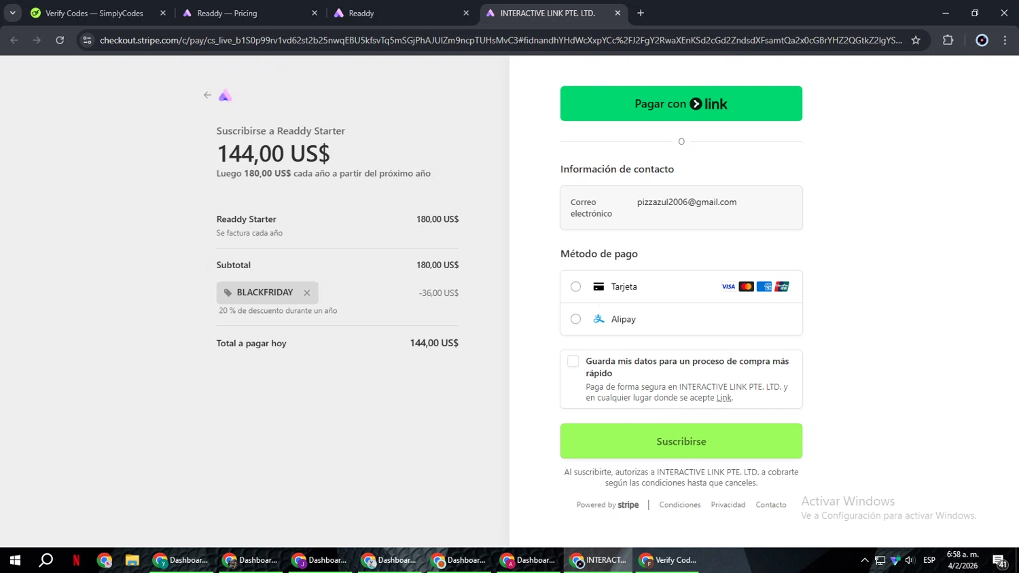Viewport: 1019px width, 573px height.
Task: Click the email field showing pizzazul2006@gmail.com
Action: (x=681, y=208)
